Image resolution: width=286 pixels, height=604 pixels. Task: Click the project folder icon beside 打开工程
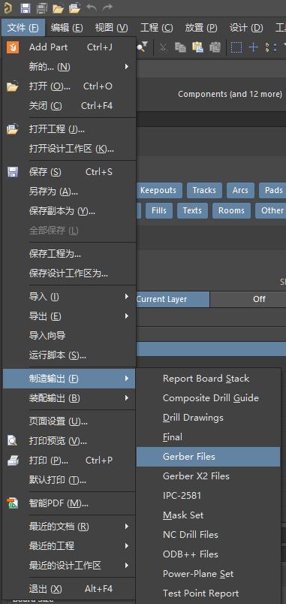pyautogui.click(x=13, y=129)
